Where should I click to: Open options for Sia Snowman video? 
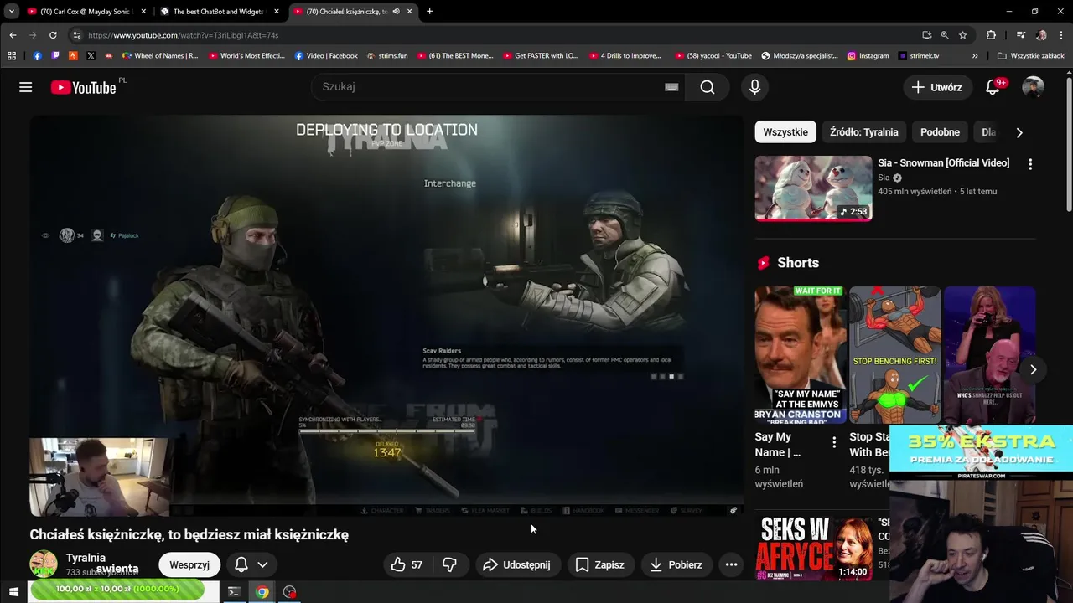[x=1030, y=164]
